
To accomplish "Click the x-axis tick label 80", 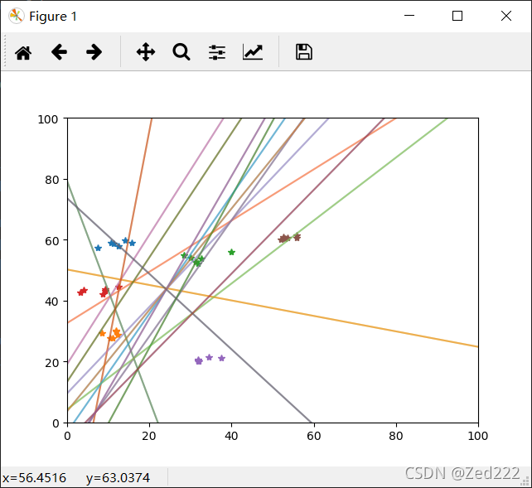I will pos(396,436).
